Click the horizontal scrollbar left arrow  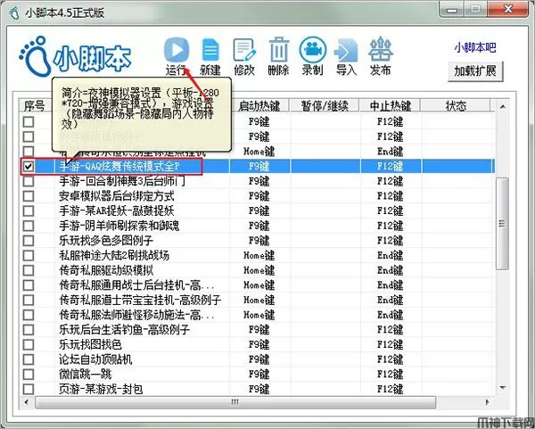(x=27, y=402)
